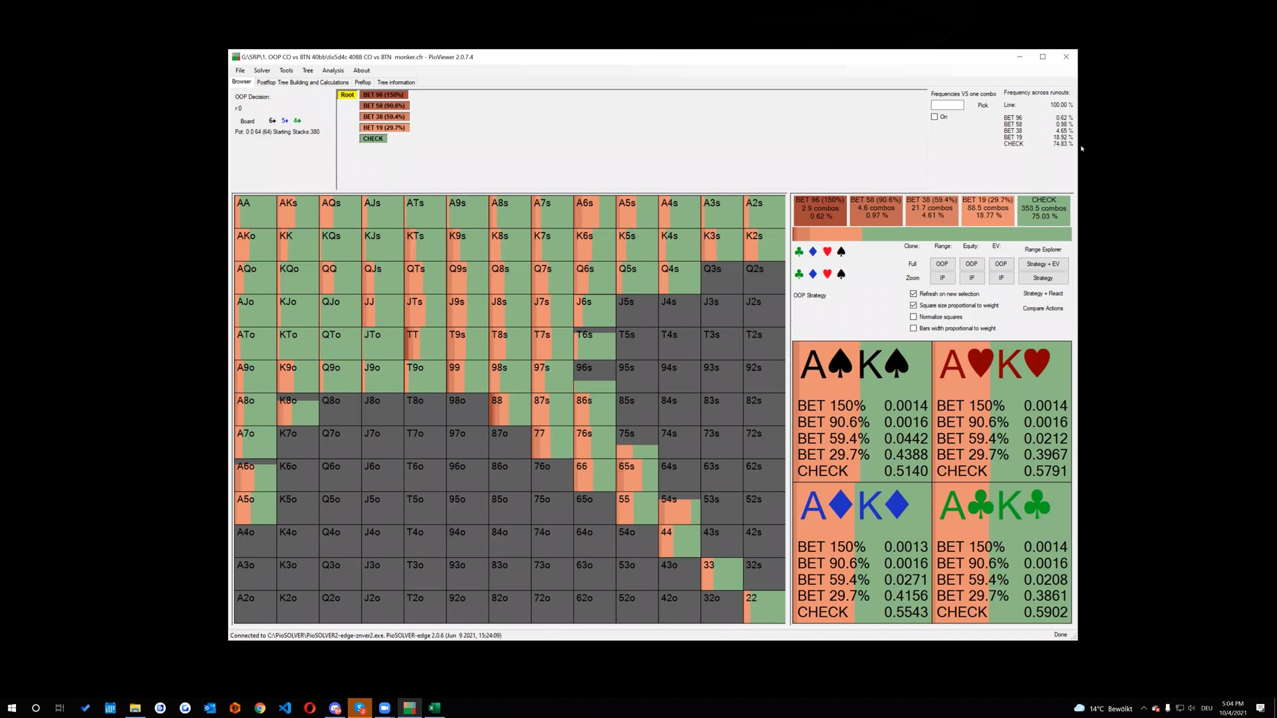Click the Strategy + EV button

click(1042, 264)
